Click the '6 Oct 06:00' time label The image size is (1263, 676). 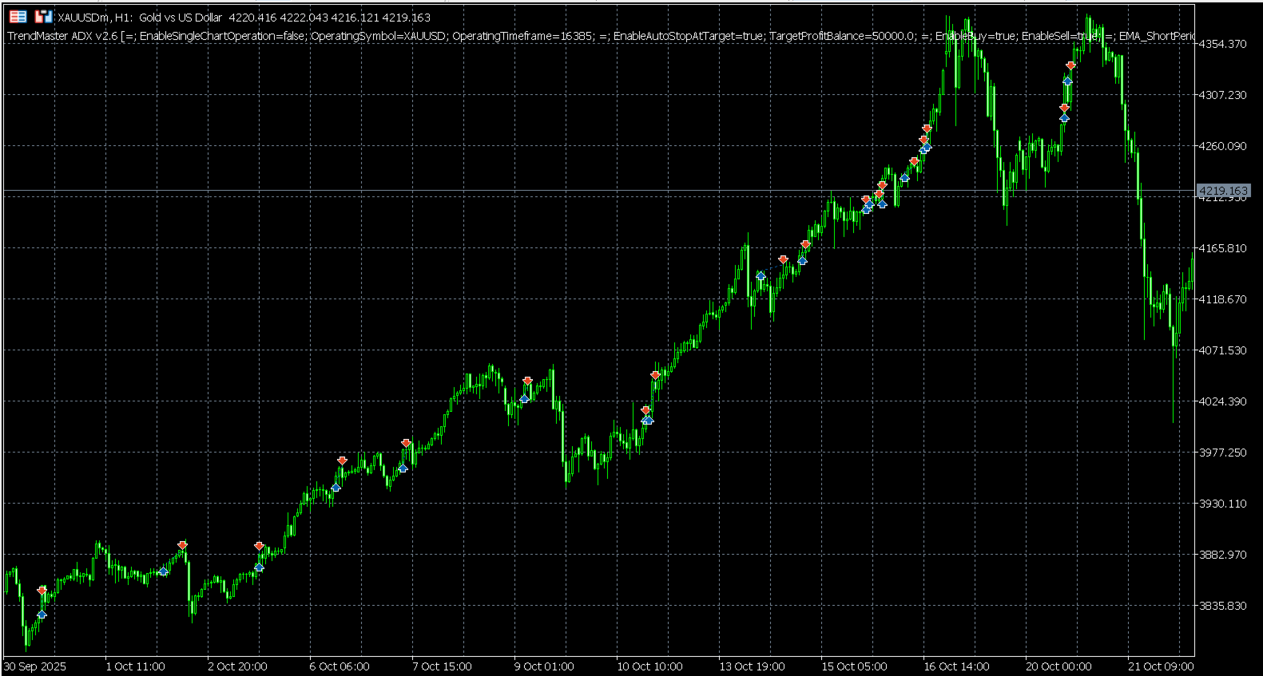pos(340,666)
